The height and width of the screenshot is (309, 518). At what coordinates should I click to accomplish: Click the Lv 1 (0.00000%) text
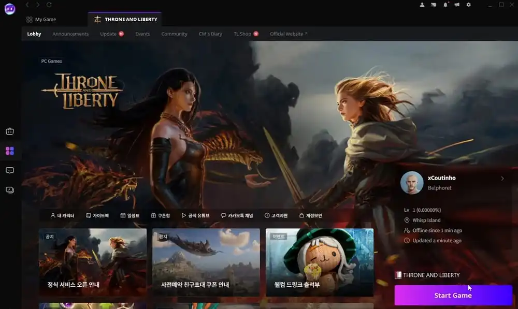pyautogui.click(x=422, y=210)
